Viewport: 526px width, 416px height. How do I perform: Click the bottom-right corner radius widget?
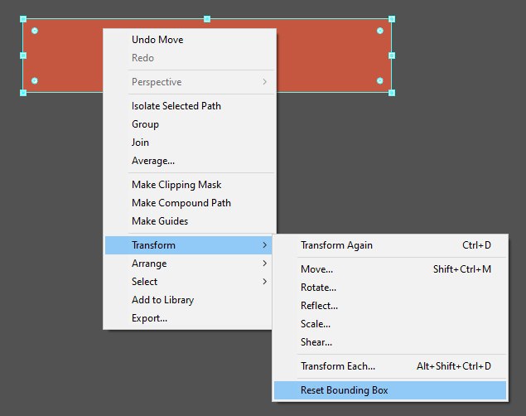coord(380,81)
